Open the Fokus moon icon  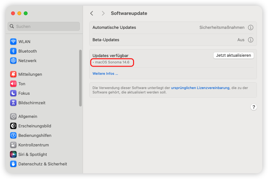point(13,93)
